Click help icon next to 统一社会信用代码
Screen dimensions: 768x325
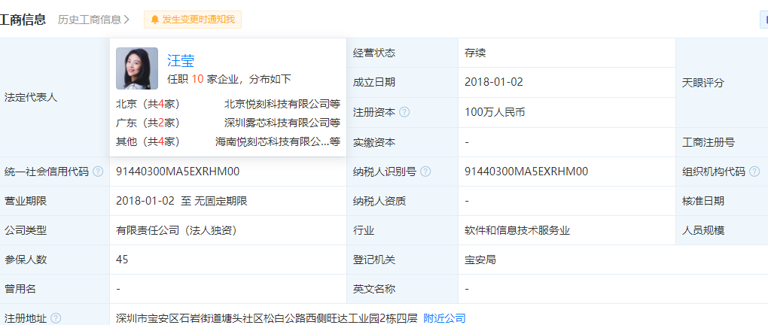pos(98,172)
